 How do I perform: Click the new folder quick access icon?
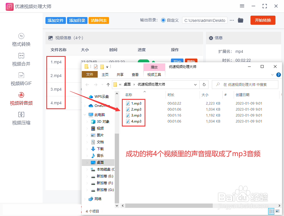pyautogui.click(x=102, y=67)
